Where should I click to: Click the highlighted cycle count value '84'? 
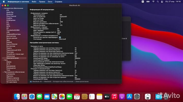[x=60, y=37]
